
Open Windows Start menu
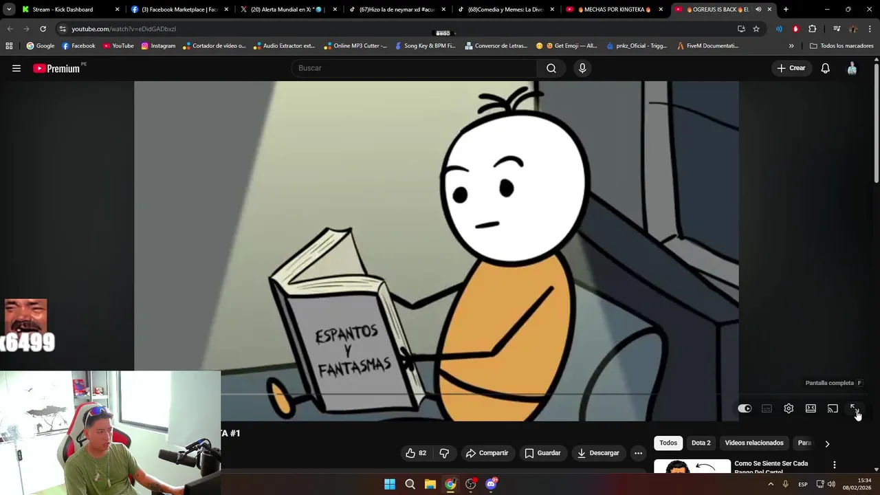click(390, 484)
